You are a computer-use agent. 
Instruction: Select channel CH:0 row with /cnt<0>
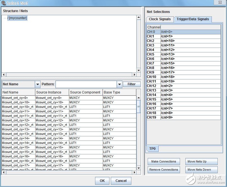click(183, 32)
